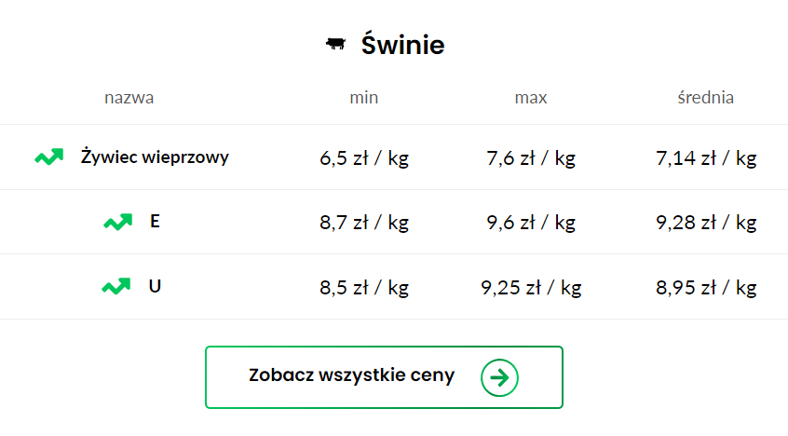
Task: Click the 6,5 zł / kg min price
Action: (364, 157)
